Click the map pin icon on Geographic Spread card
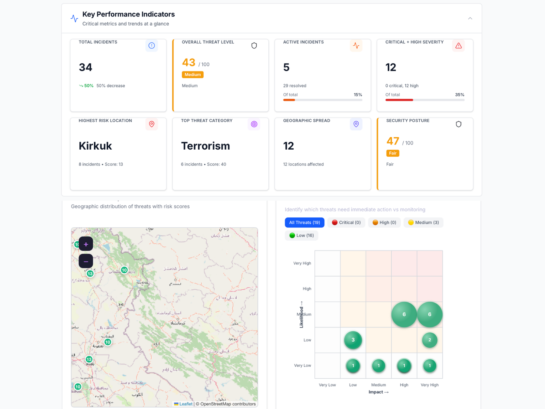Viewport: 545px width, 409px height. click(x=356, y=124)
